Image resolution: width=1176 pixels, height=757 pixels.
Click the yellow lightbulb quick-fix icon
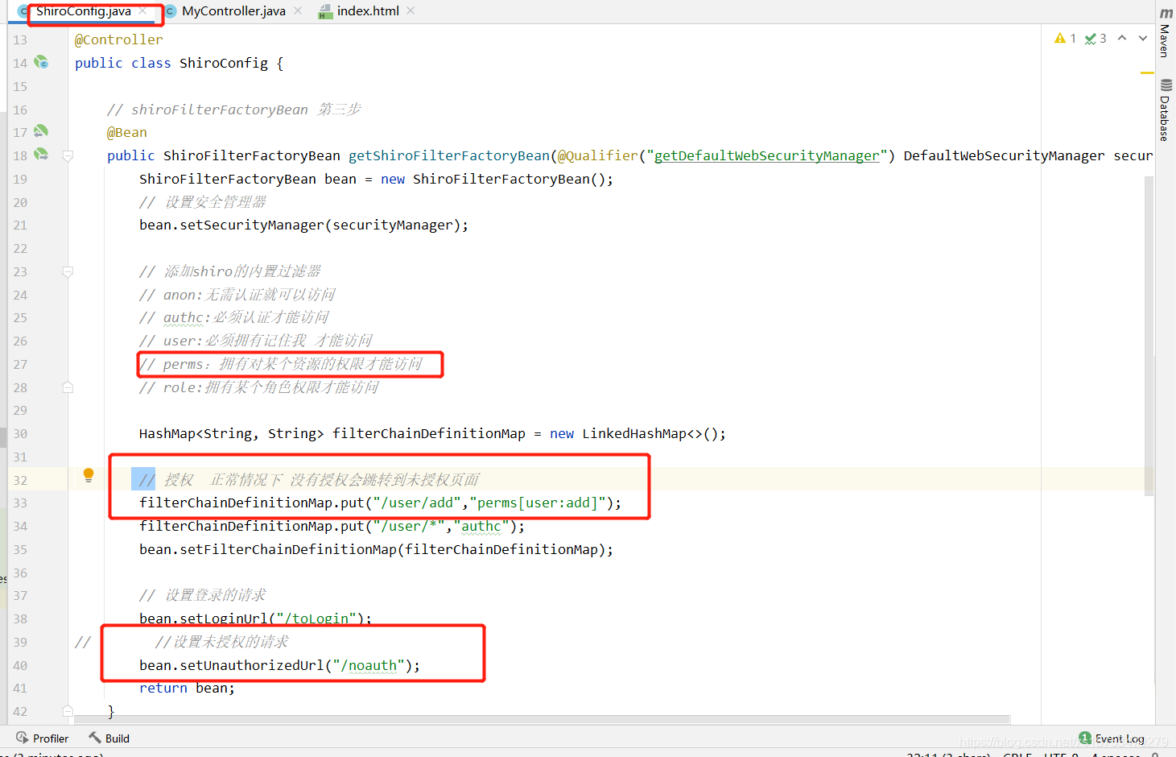tap(89, 475)
